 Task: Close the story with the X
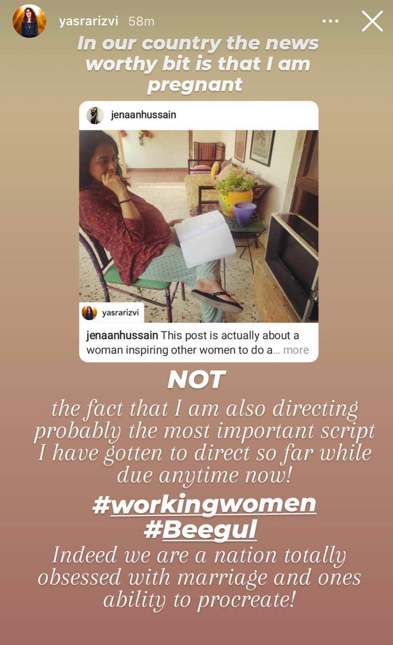[x=372, y=21]
